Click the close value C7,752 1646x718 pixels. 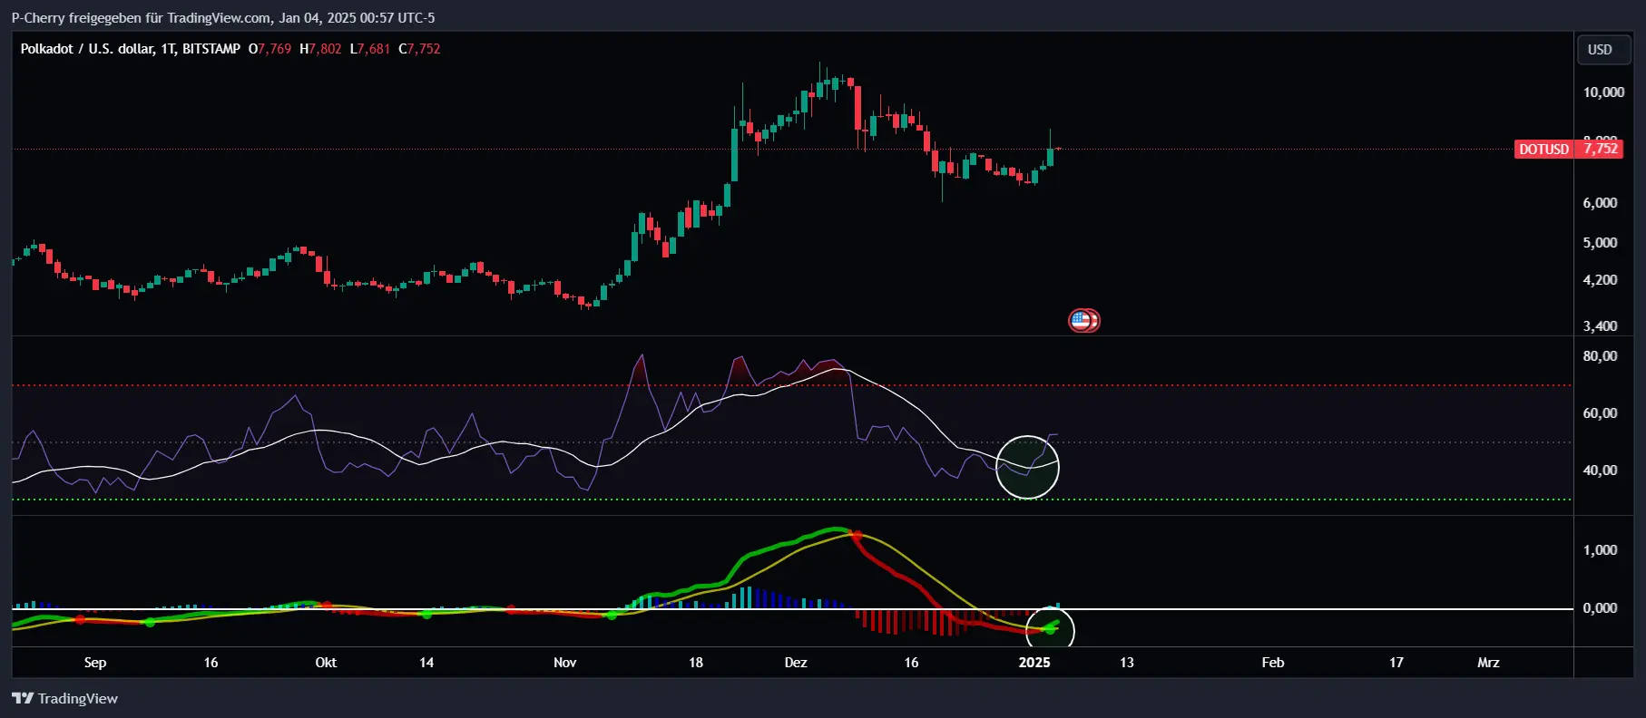(x=419, y=49)
